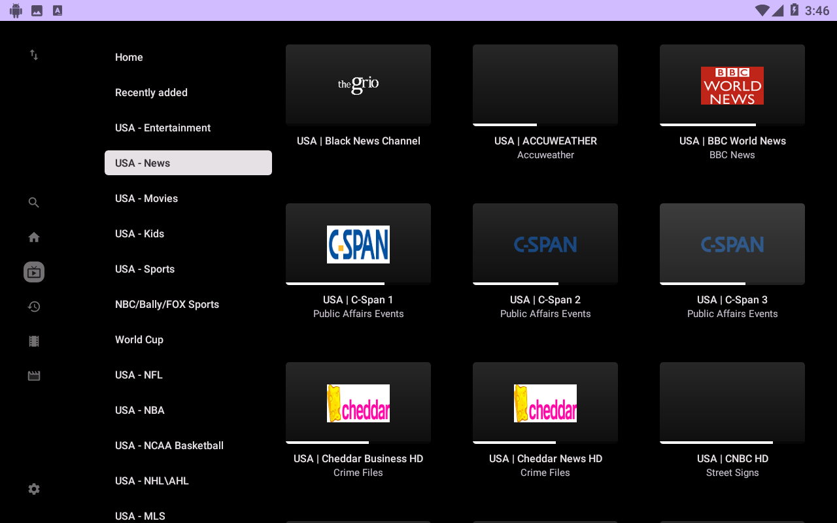
Task: Choose the USA - Movies category
Action: tap(146, 199)
